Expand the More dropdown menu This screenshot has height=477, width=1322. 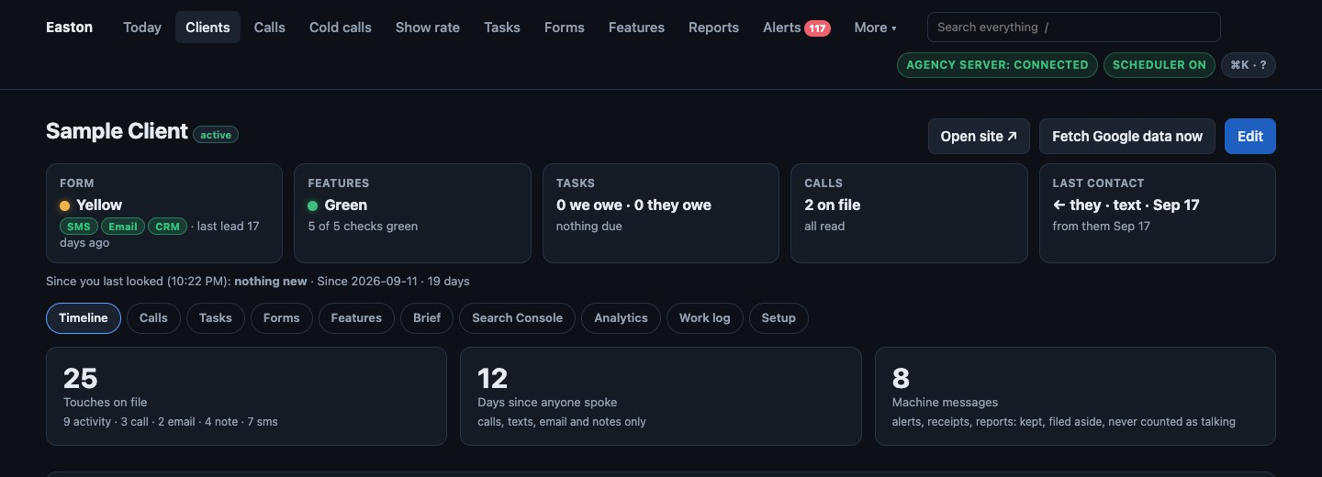click(875, 28)
